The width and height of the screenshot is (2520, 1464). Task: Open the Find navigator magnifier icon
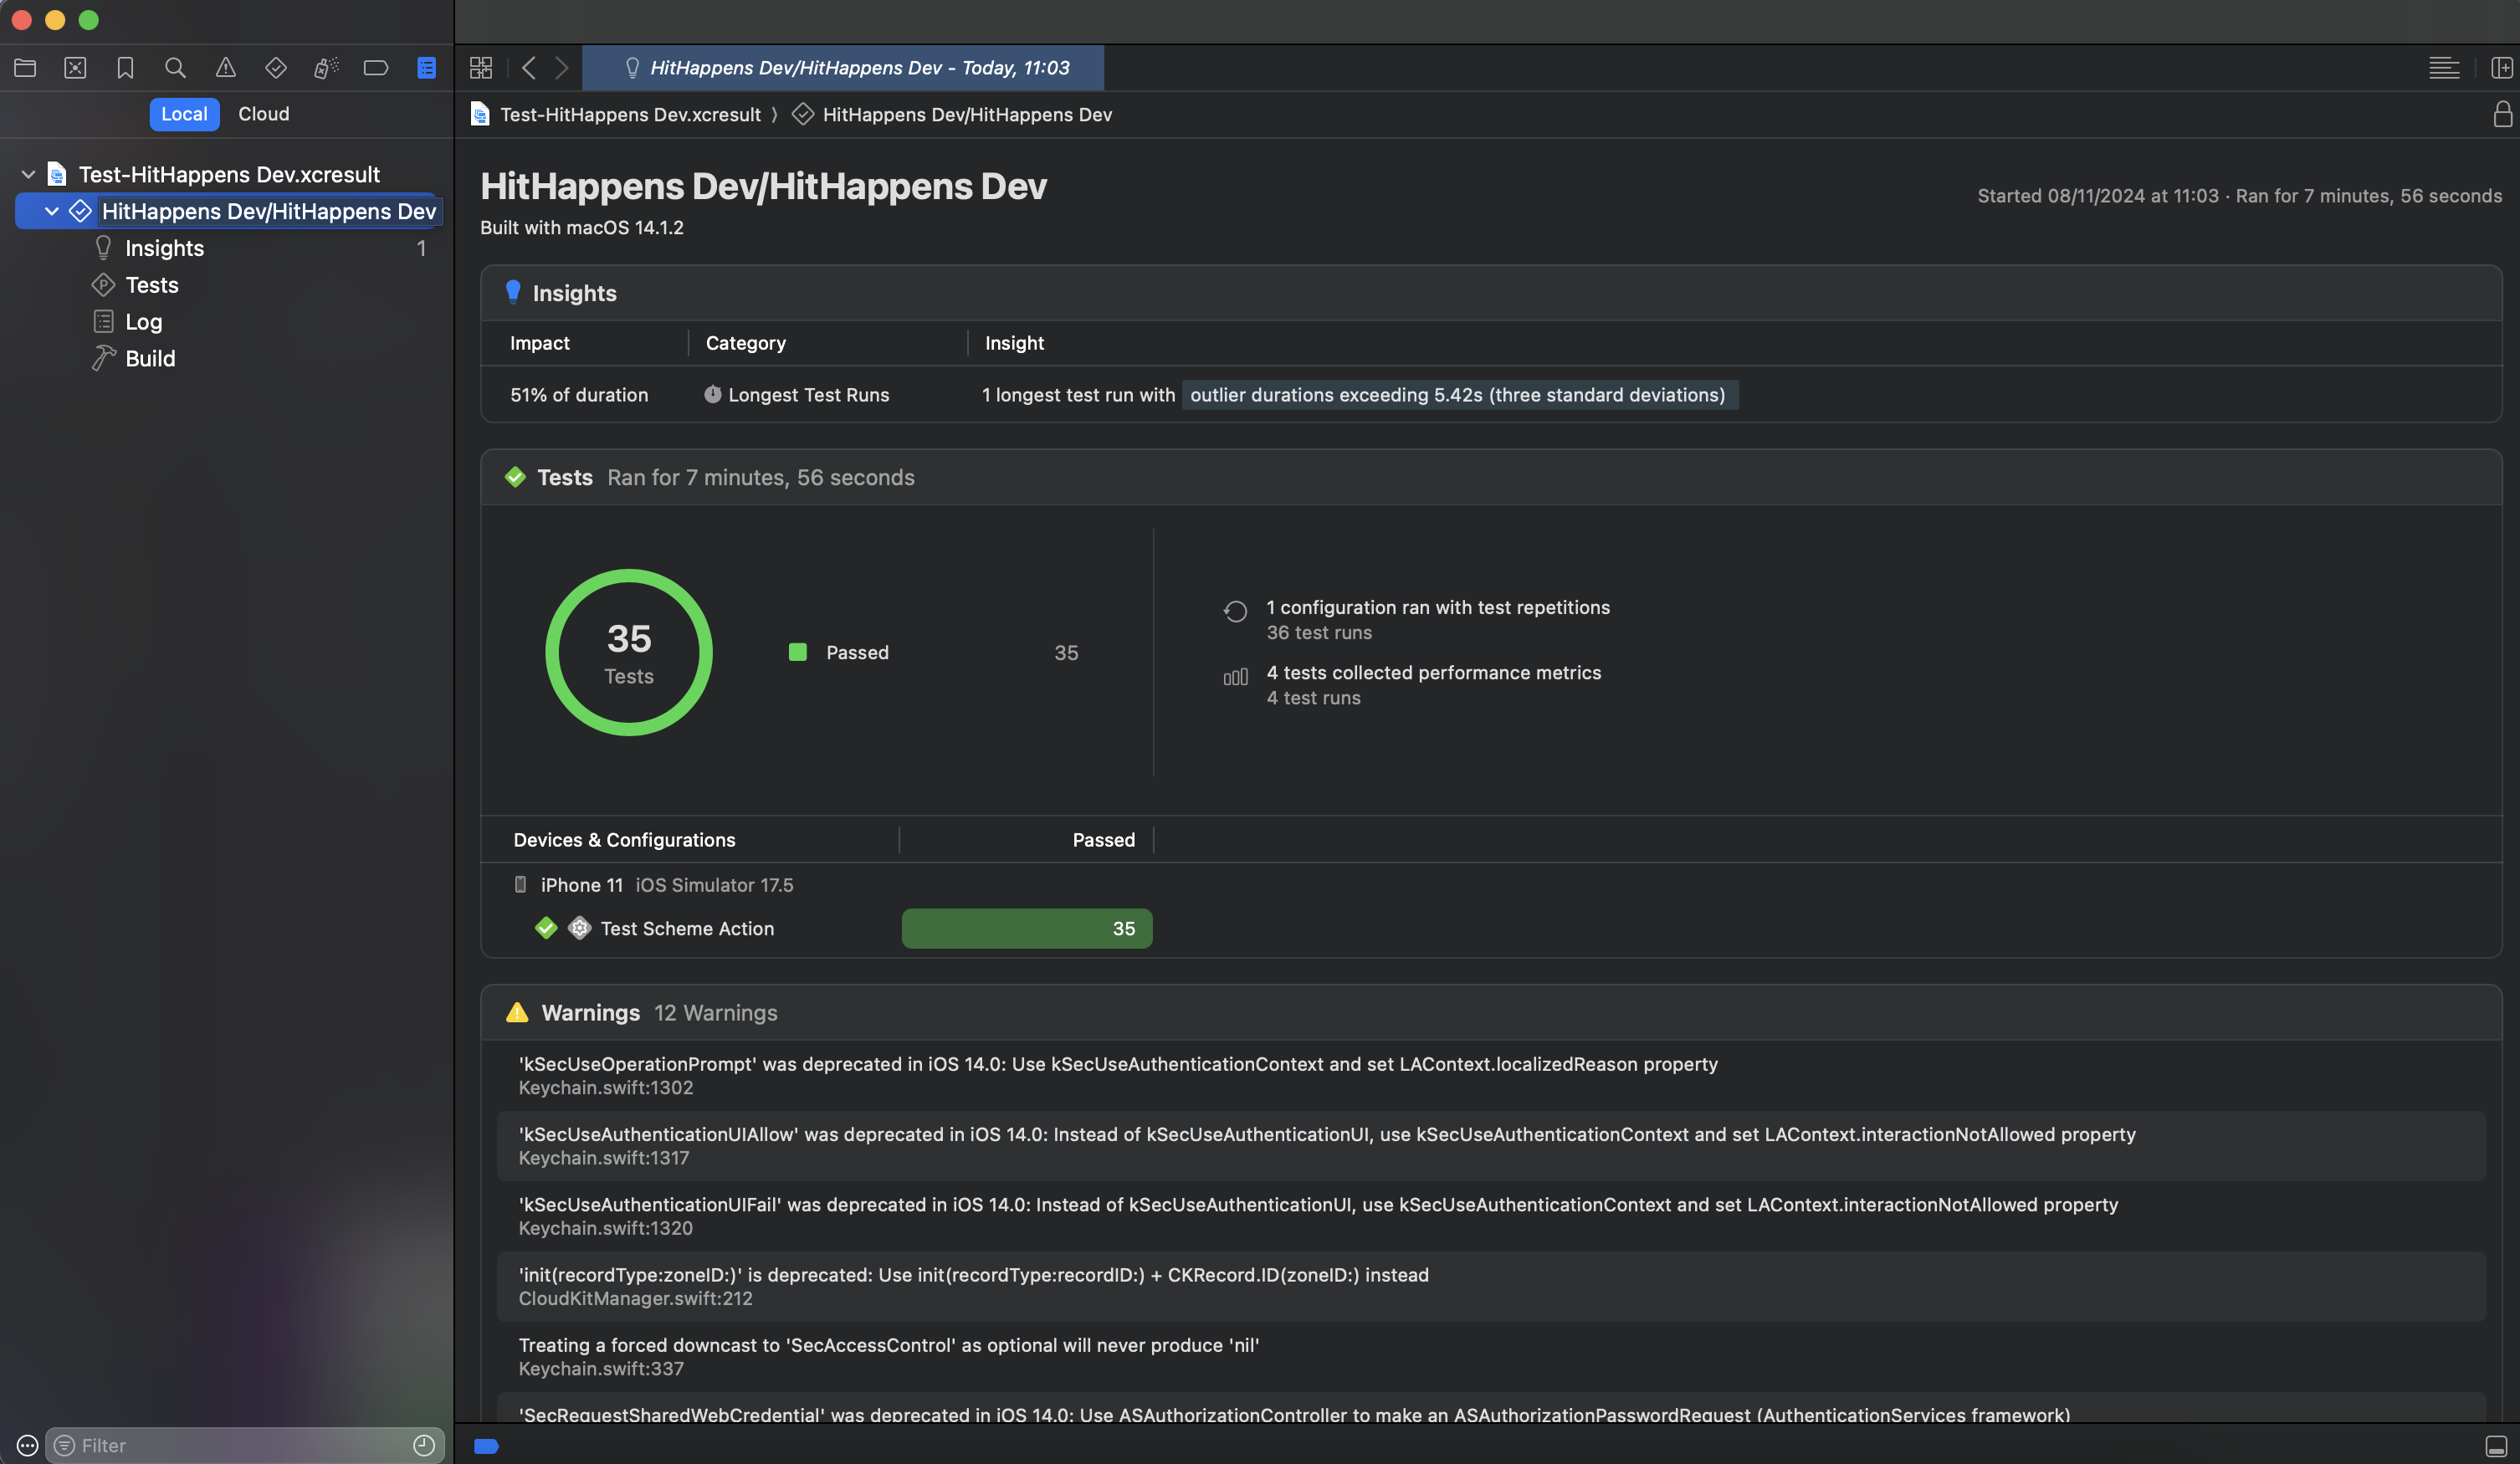click(x=175, y=68)
